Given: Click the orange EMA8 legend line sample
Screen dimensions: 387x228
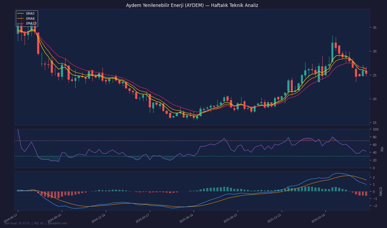Looking at the screenshot, I should (21, 18).
